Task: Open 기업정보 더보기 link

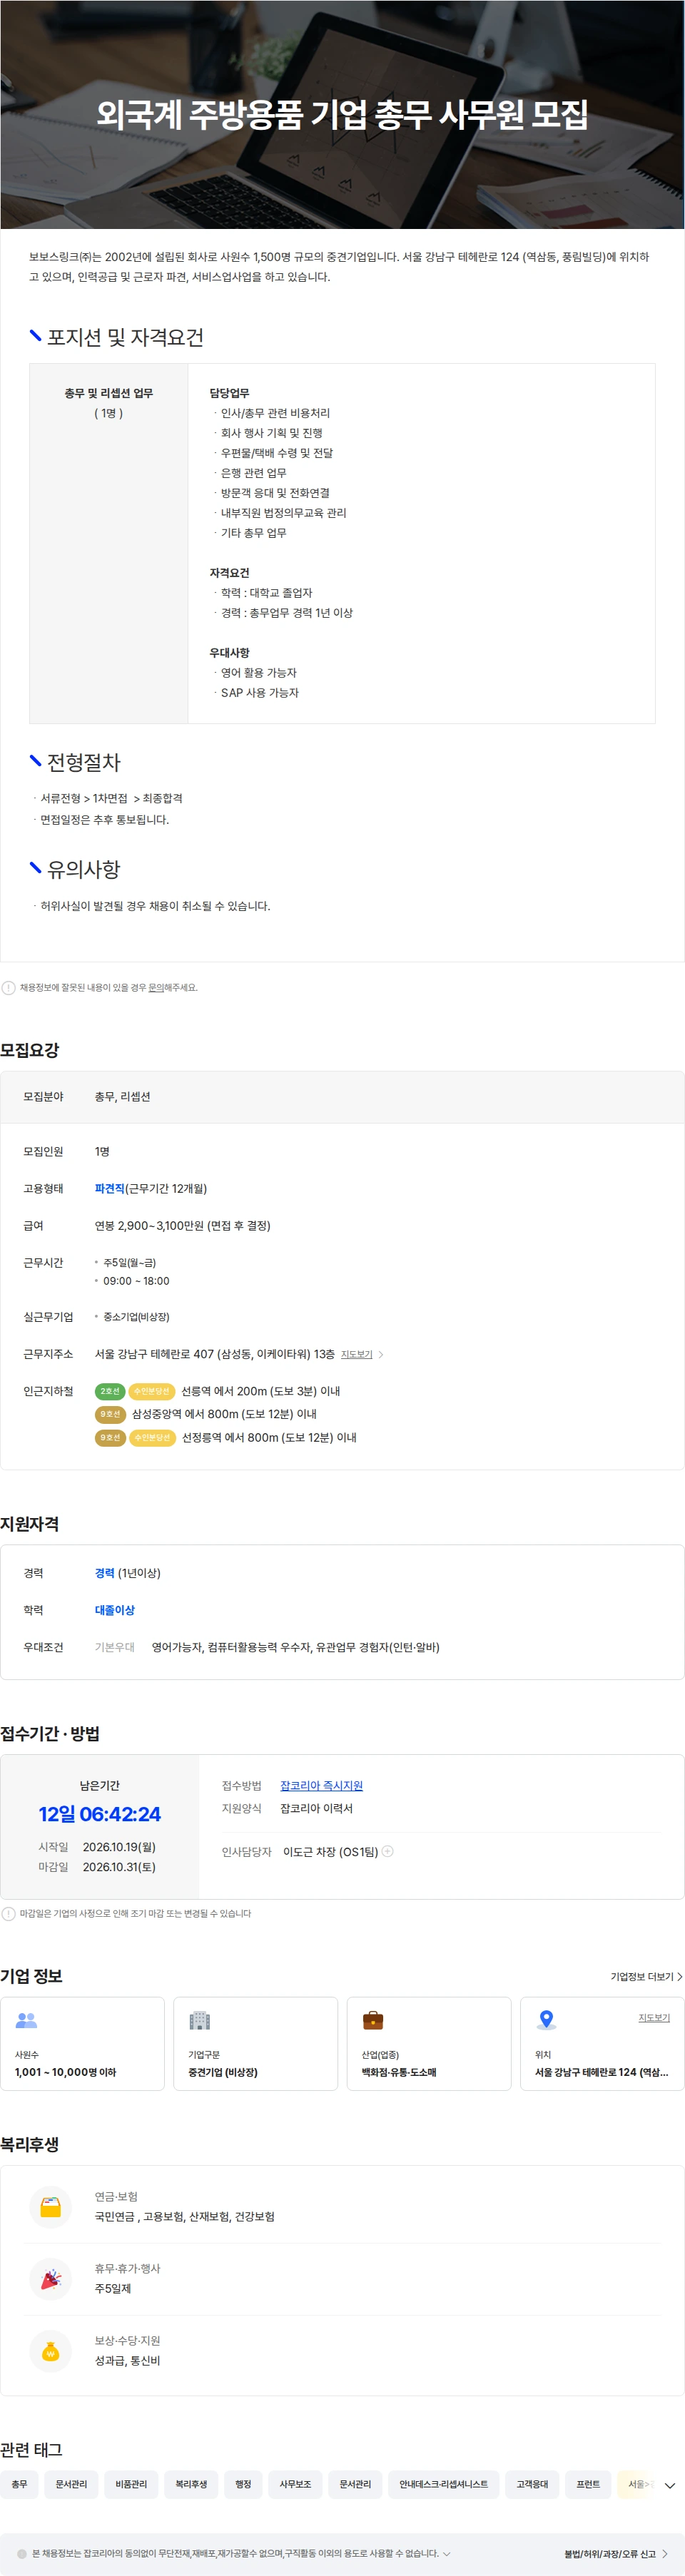Action: pyautogui.click(x=646, y=1976)
